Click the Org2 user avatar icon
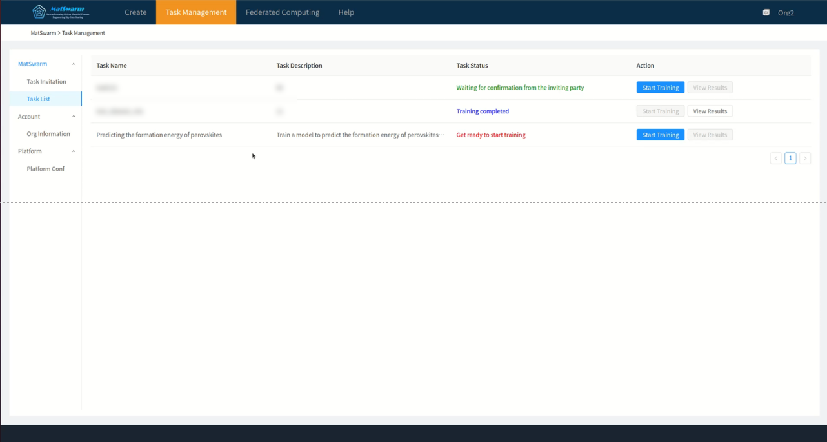This screenshot has height=442, width=827. click(x=766, y=12)
